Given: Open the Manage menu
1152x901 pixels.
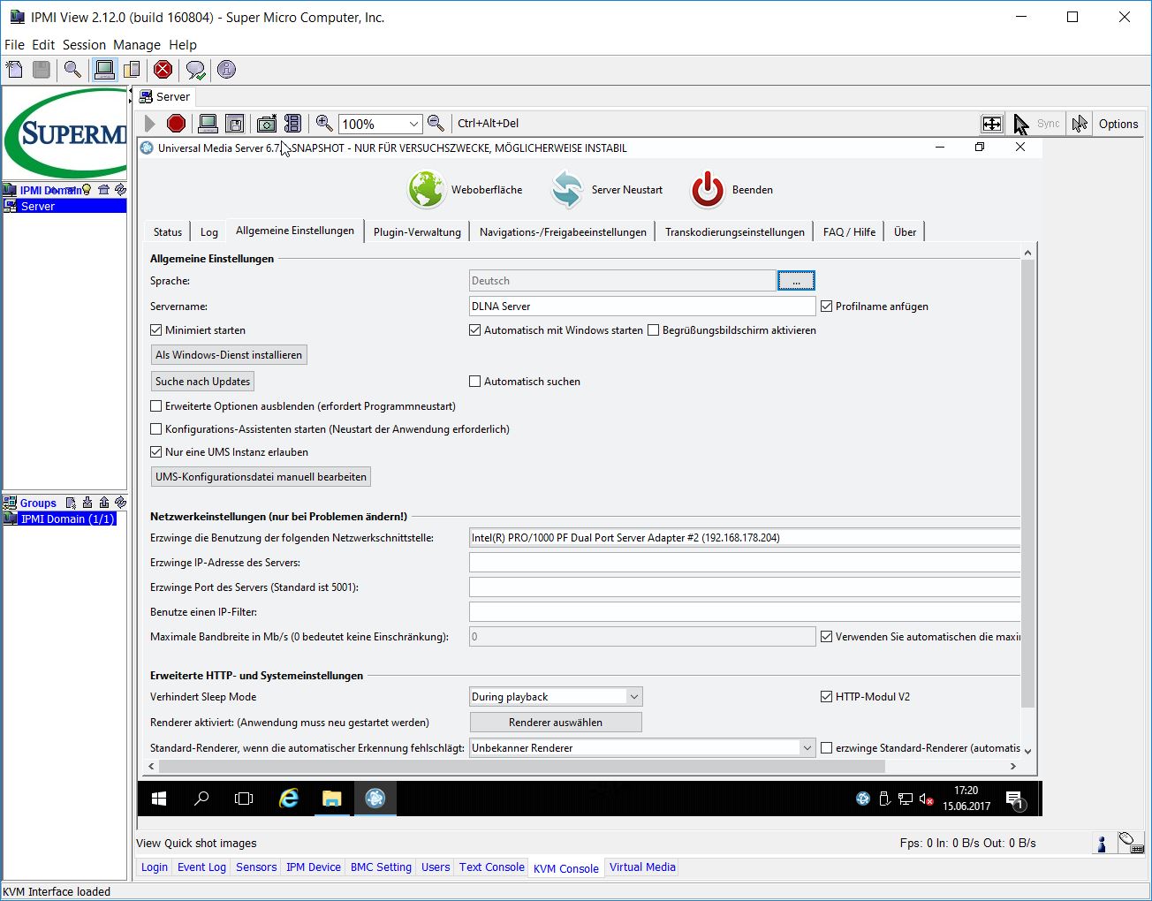Looking at the screenshot, I should tap(137, 45).
